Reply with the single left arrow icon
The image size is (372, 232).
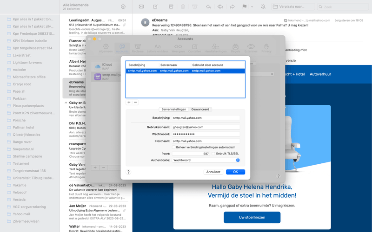(x=208, y=6)
